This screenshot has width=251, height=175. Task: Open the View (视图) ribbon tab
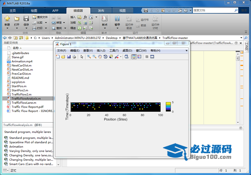click(x=123, y=10)
